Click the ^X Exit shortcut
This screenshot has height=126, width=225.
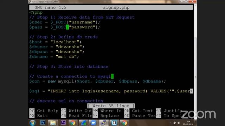click(x=38, y=116)
